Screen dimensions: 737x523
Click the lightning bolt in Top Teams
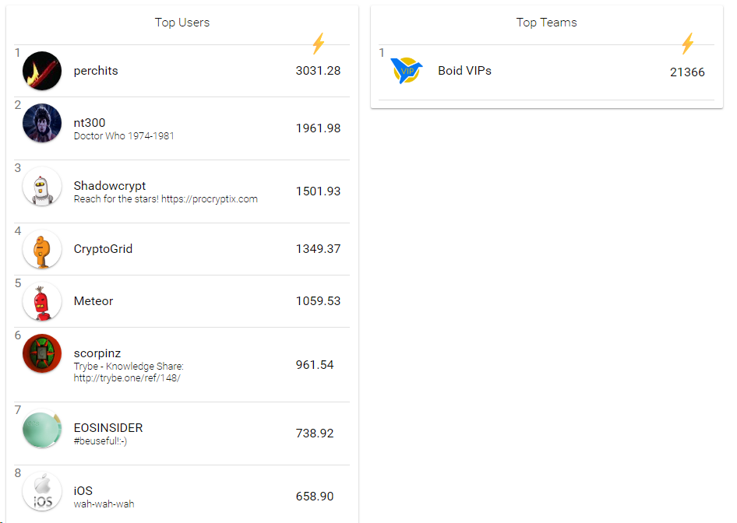coord(688,43)
